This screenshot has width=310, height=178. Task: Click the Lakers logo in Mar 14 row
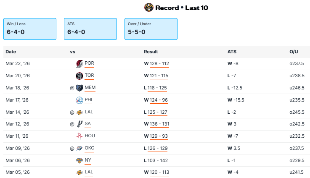tap(79, 113)
